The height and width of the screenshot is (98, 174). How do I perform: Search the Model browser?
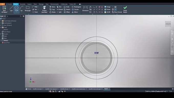coord(21,16)
